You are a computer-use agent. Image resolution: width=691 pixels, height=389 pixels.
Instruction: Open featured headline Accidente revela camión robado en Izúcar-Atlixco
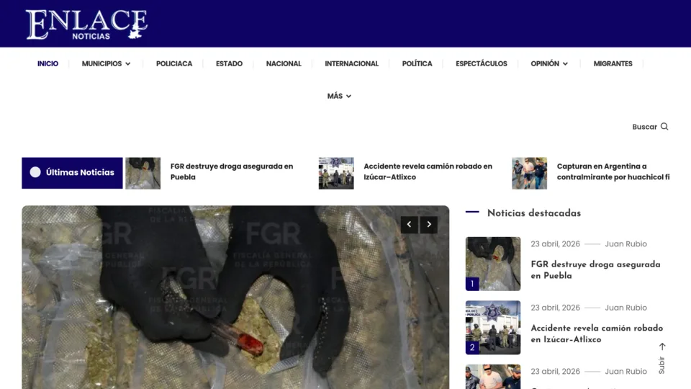[597, 334]
